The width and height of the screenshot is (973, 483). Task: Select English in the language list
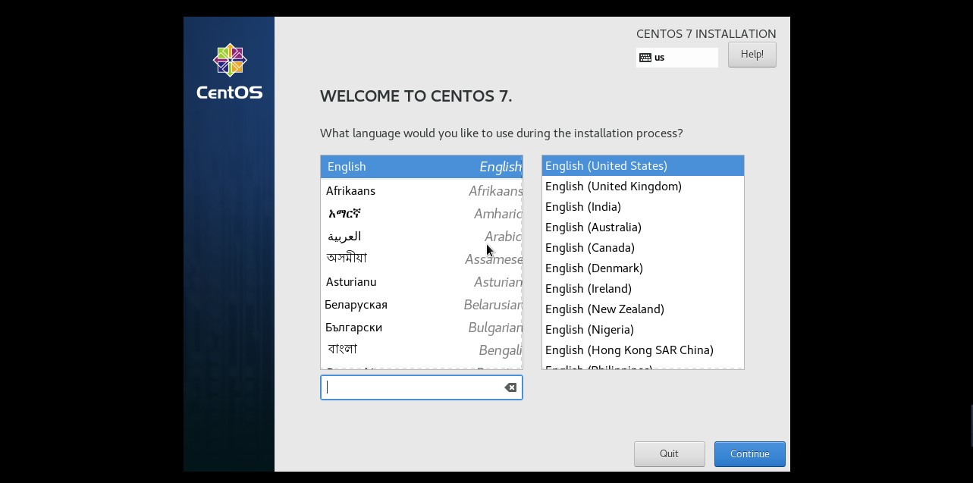[421, 167]
